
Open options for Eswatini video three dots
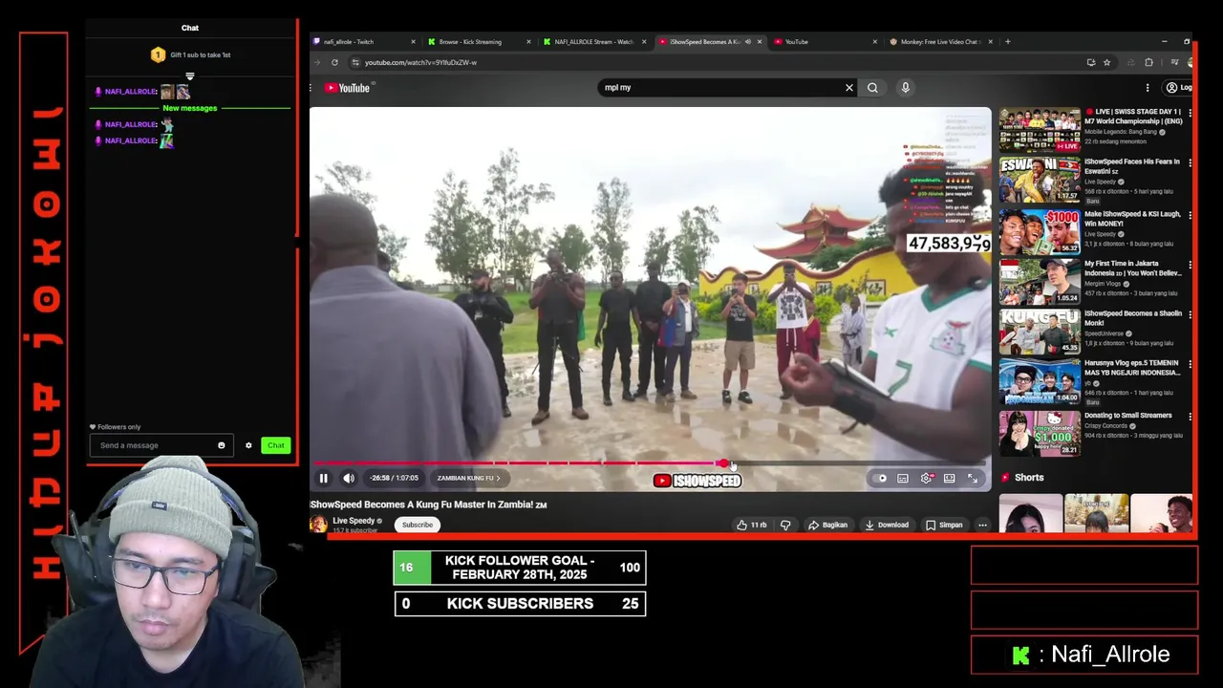(x=1190, y=163)
